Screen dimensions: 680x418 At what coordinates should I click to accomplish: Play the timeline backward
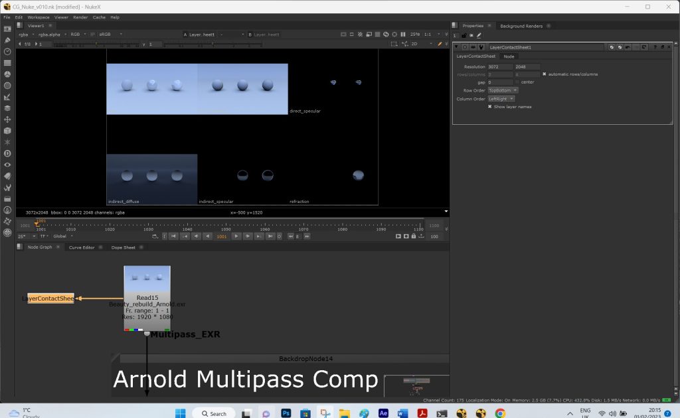[208, 236]
